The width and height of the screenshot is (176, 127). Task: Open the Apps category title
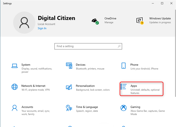coord(134,86)
